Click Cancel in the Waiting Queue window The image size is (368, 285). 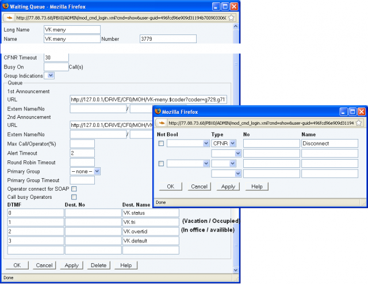(44, 265)
